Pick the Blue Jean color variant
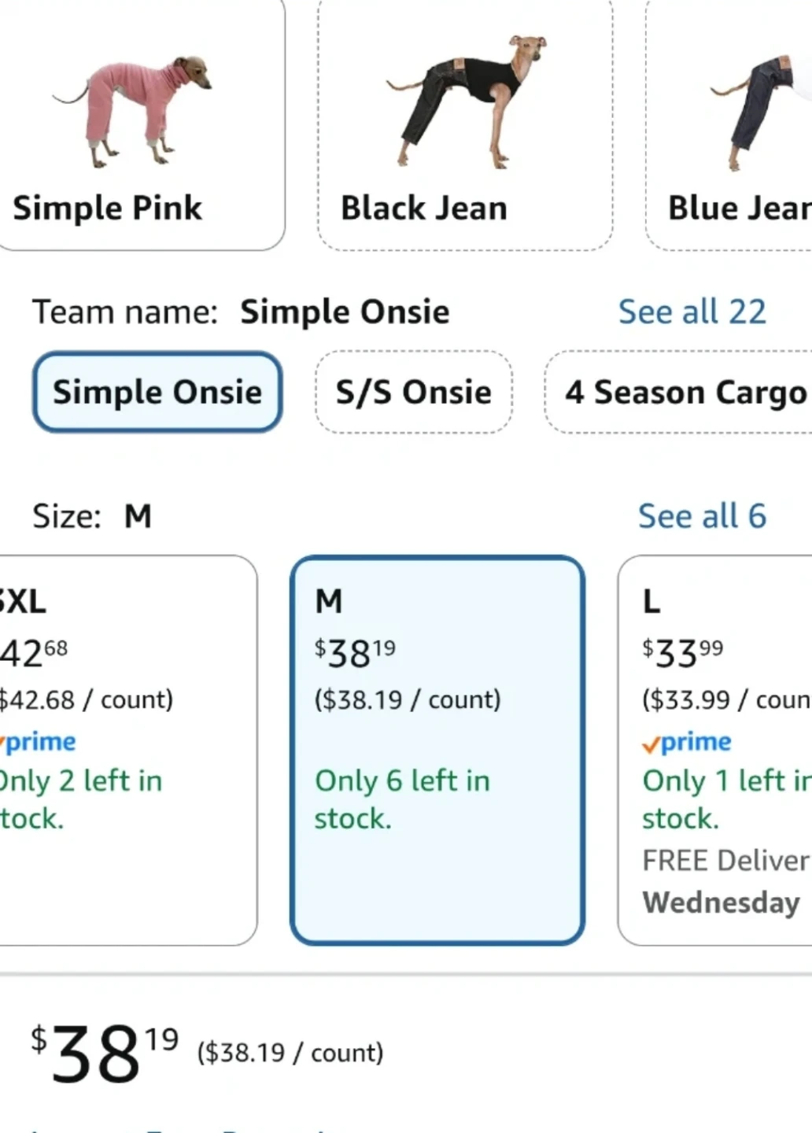This screenshot has height=1133, width=812. (729, 124)
